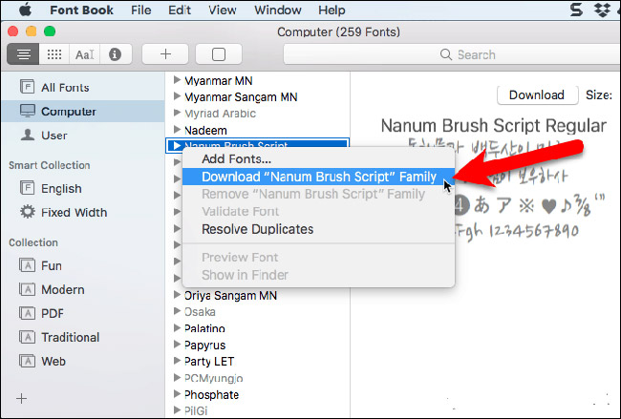Open the File menu

point(141,10)
